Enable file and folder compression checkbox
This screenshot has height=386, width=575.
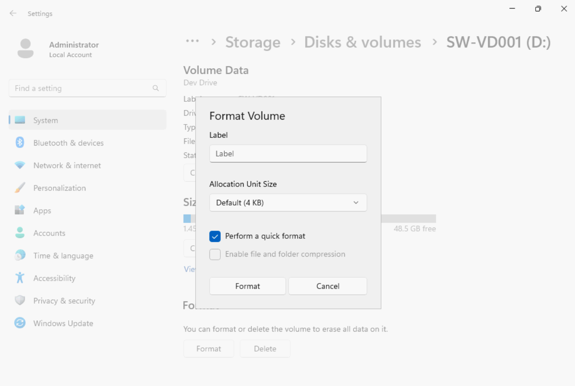(x=215, y=254)
